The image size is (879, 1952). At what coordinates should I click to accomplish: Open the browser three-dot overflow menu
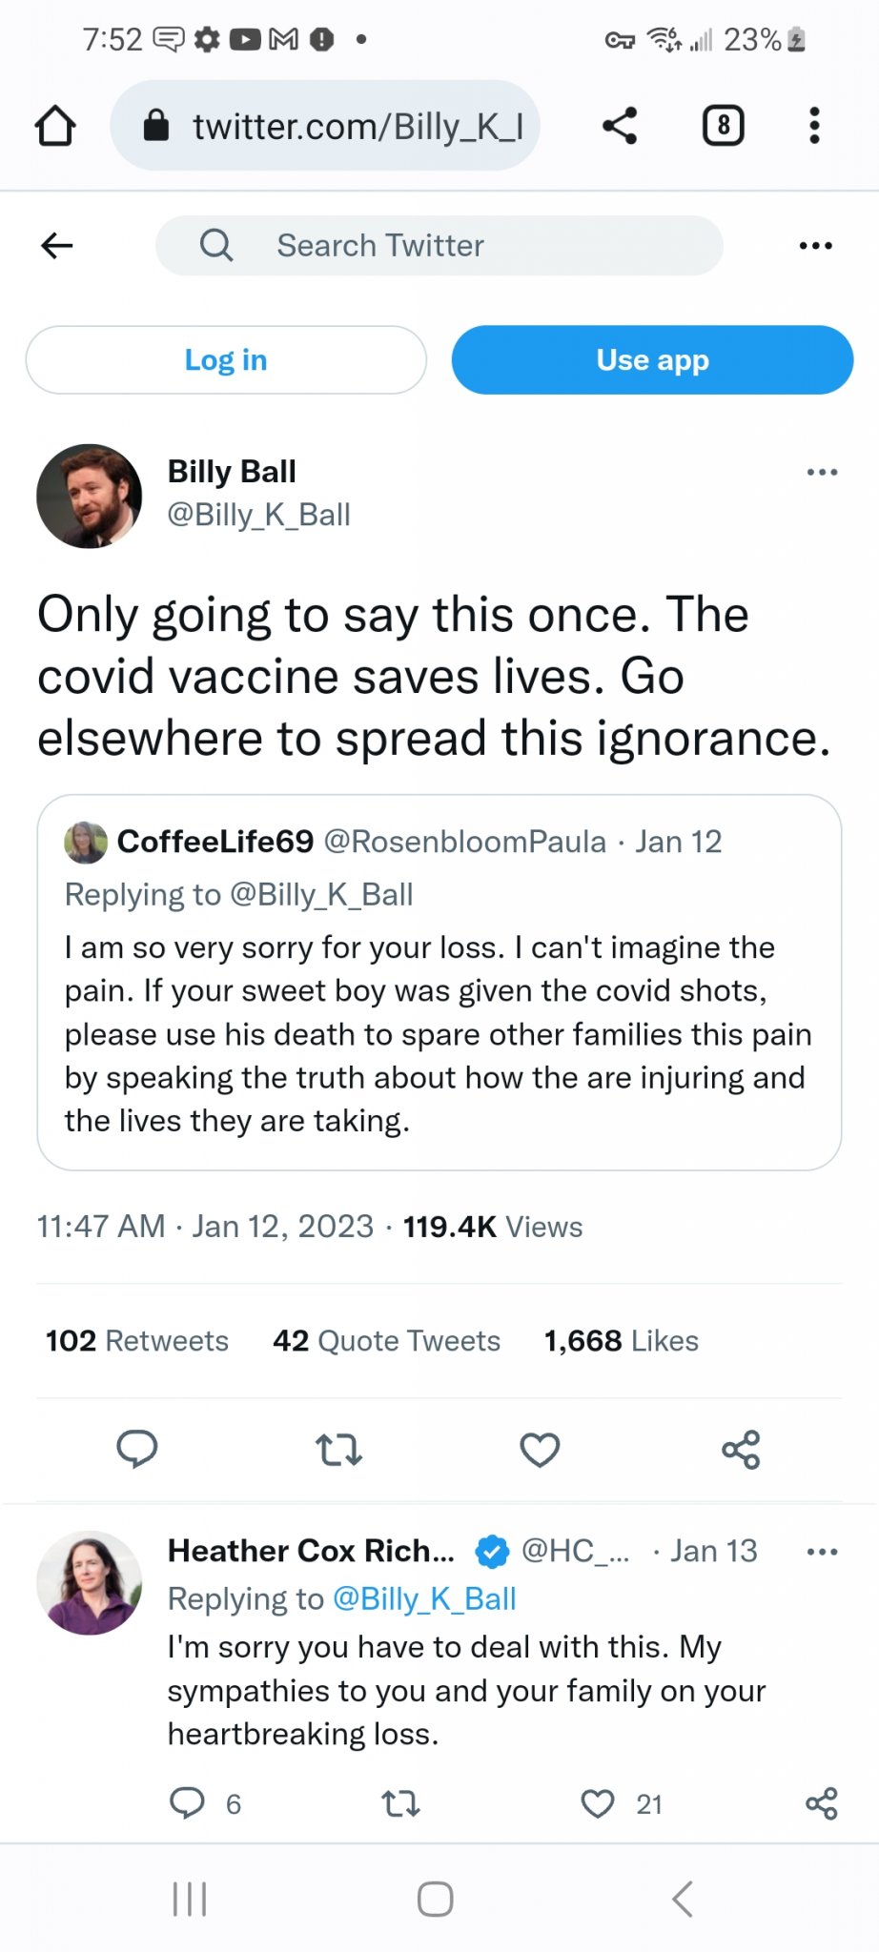point(813,126)
